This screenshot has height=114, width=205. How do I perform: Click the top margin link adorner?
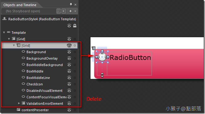[x=102, y=52]
